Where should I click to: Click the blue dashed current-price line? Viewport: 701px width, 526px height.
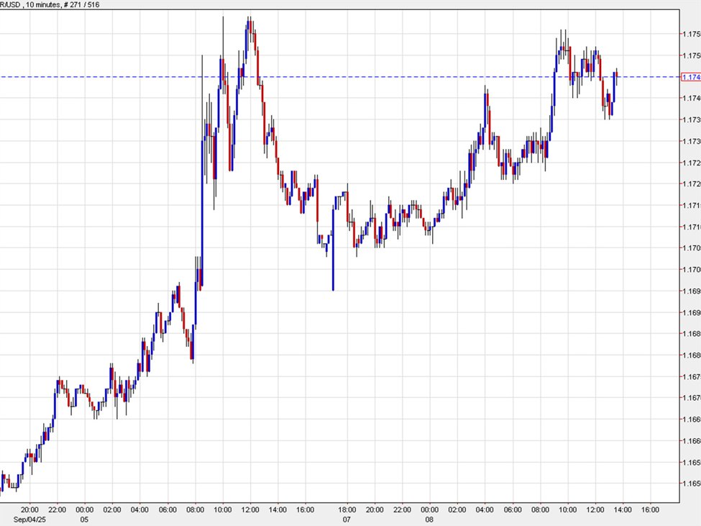(x=340, y=77)
